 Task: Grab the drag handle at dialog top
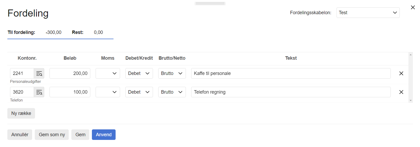click(x=210, y=3)
